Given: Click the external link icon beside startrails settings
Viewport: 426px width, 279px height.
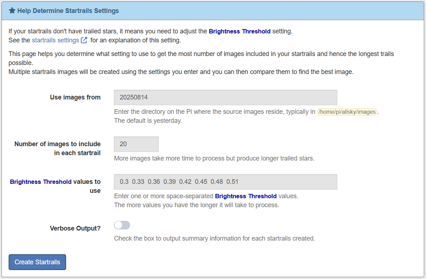Looking at the screenshot, I should coord(84,40).
